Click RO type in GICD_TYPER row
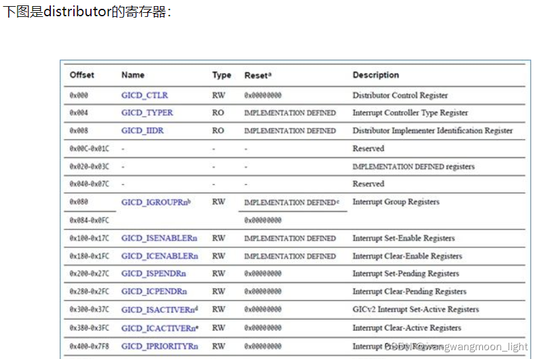Image resolution: width=538 pixels, height=359 pixels. coord(218,112)
